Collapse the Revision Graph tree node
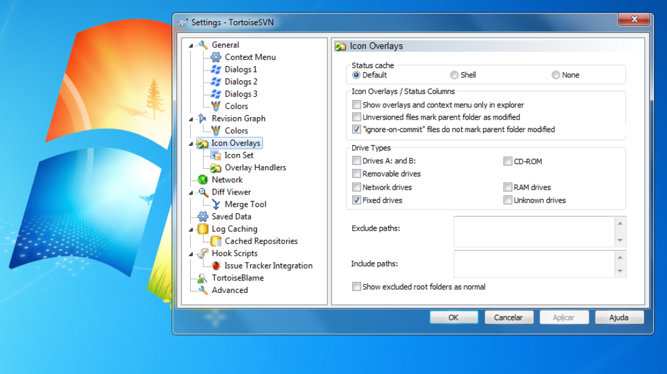The width and height of the screenshot is (667, 374). tap(191, 119)
